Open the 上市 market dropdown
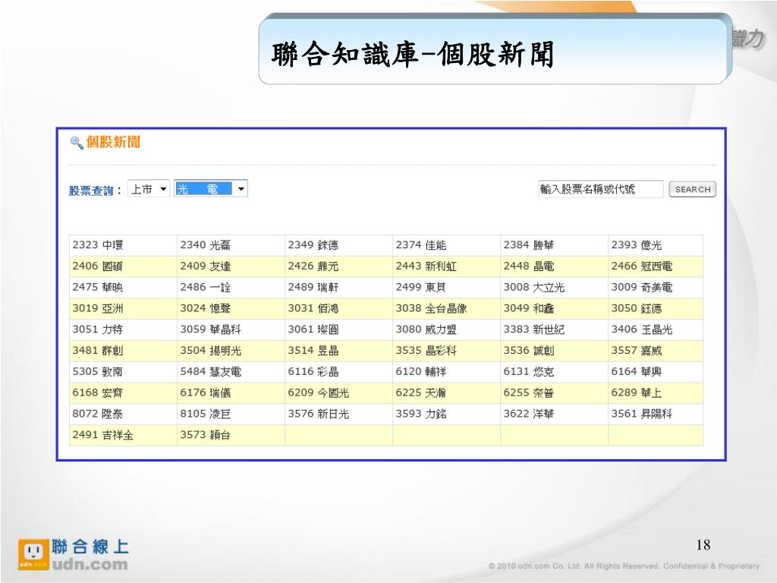 [x=149, y=189]
